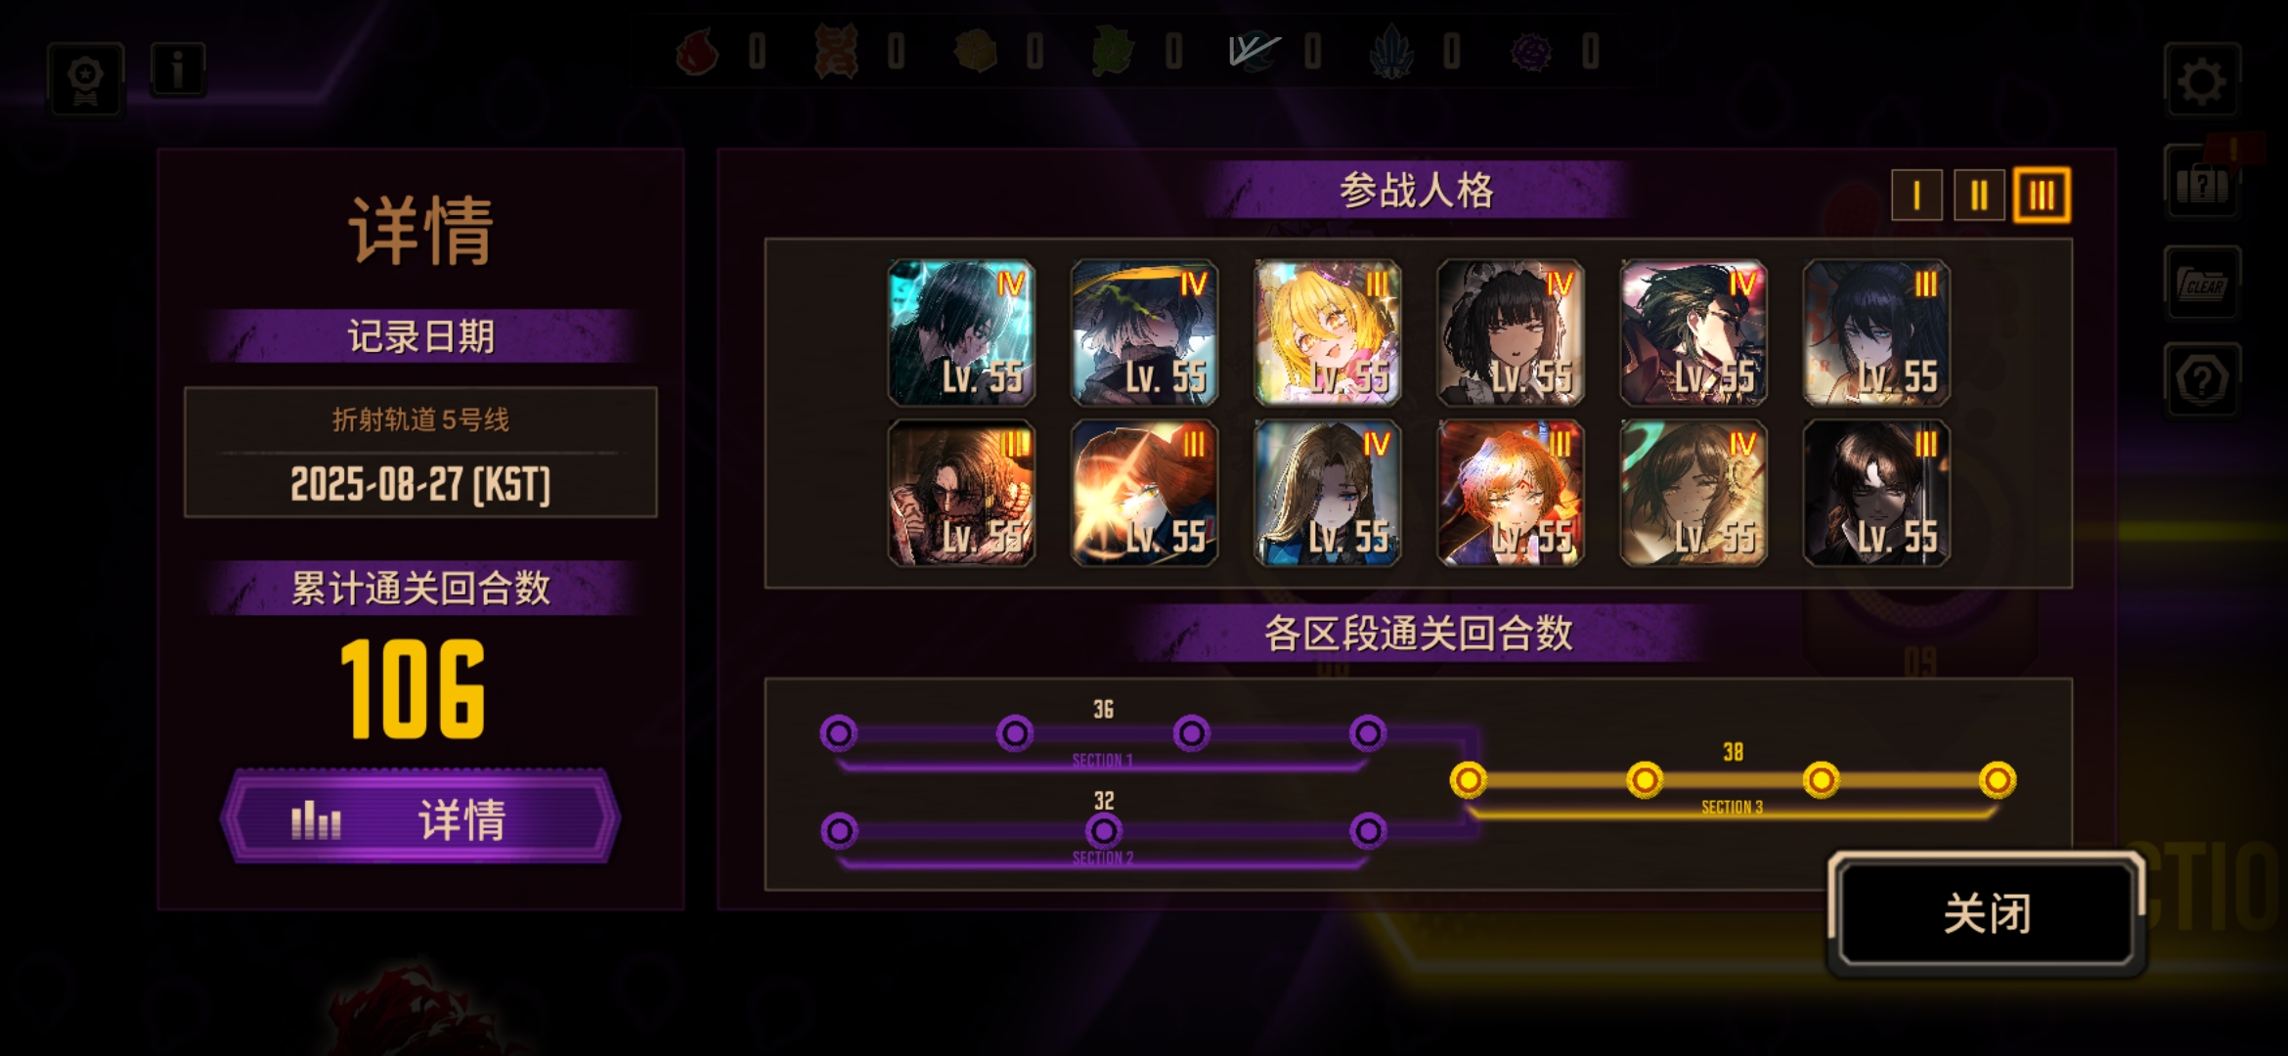Image resolution: width=2288 pixels, height=1056 pixels.
Task: Open the CLEAR folder icon
Action: tap(2202, 284)
